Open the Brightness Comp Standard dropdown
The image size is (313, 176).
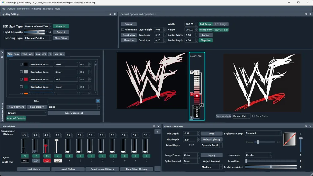263,133
